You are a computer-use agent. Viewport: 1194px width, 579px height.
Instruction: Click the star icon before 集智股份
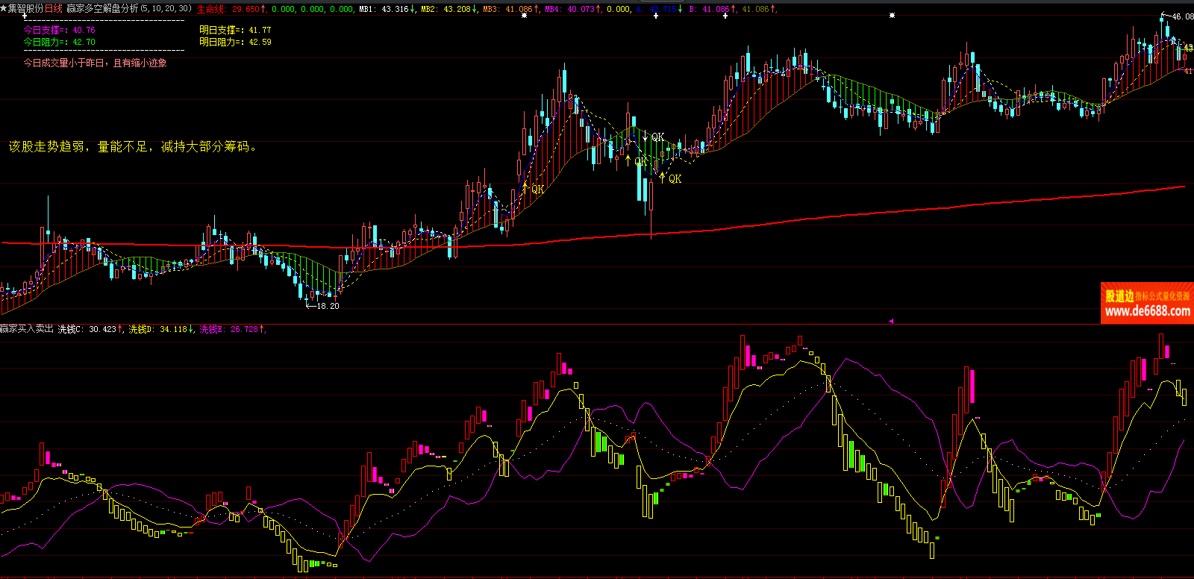tap(4, 8)
